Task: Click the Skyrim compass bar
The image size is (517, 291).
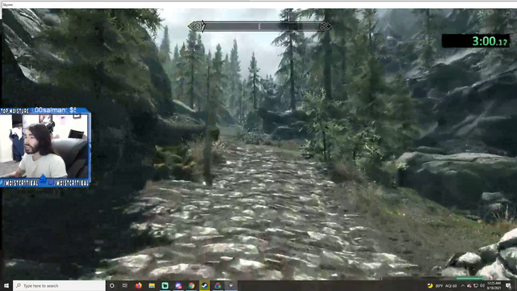Action: 259,26
